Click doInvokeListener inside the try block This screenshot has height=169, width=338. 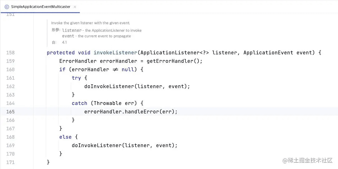[109, 87]
